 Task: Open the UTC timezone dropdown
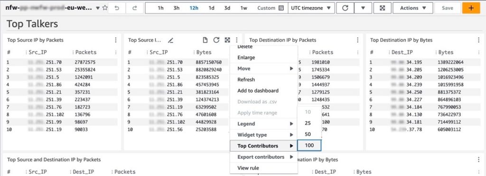[311, 8]
